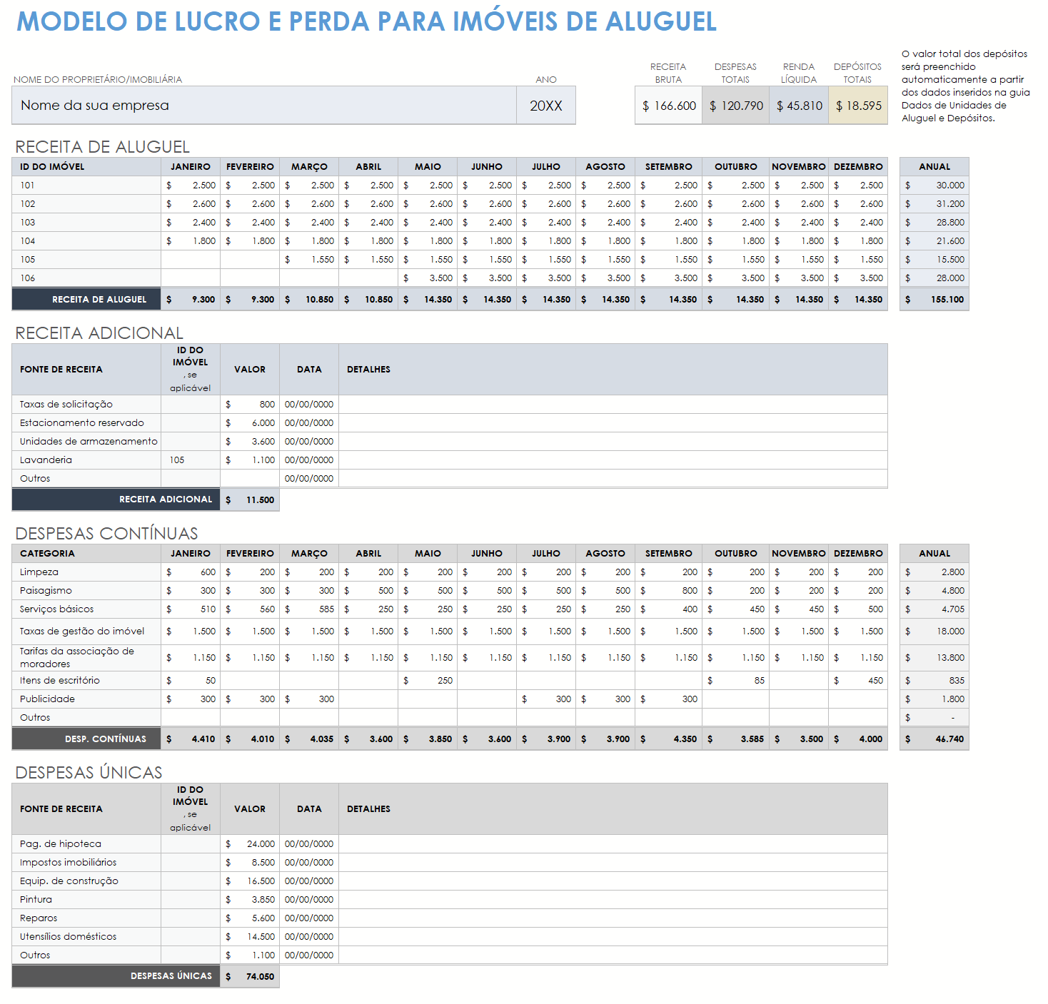Click the total deposits value $ 18.595
The image size is (1048, 1004).
click(858, 106)
